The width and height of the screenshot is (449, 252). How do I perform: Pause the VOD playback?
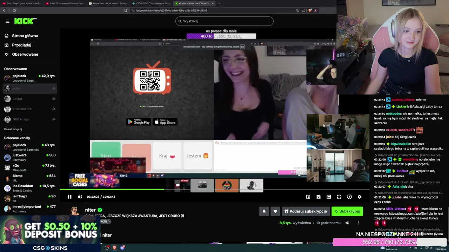click(69, 197)
